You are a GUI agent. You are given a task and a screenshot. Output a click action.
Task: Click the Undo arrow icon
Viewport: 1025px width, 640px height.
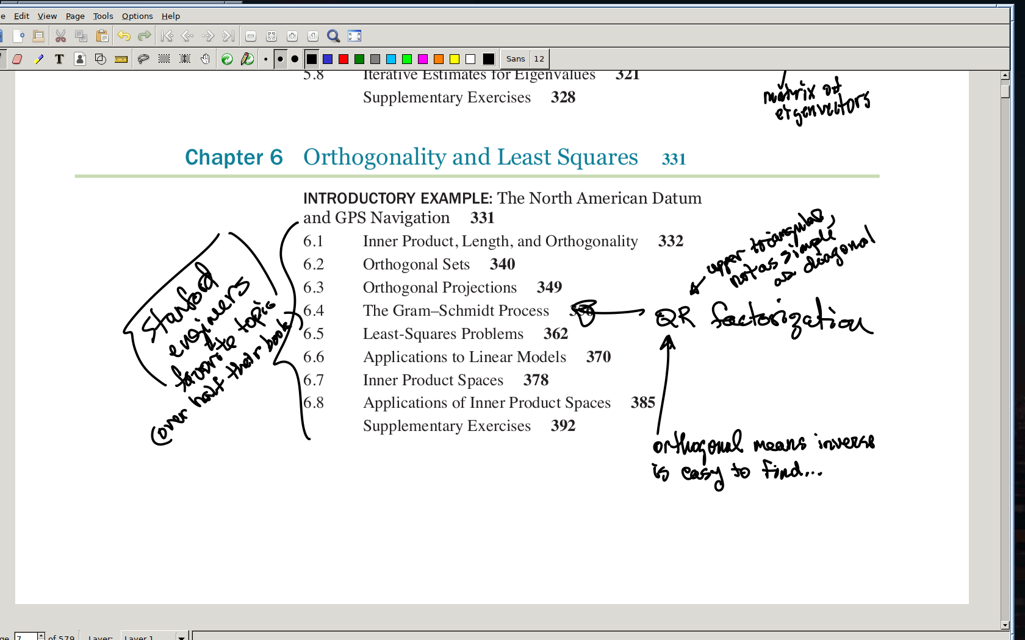(x=124, y=36)
